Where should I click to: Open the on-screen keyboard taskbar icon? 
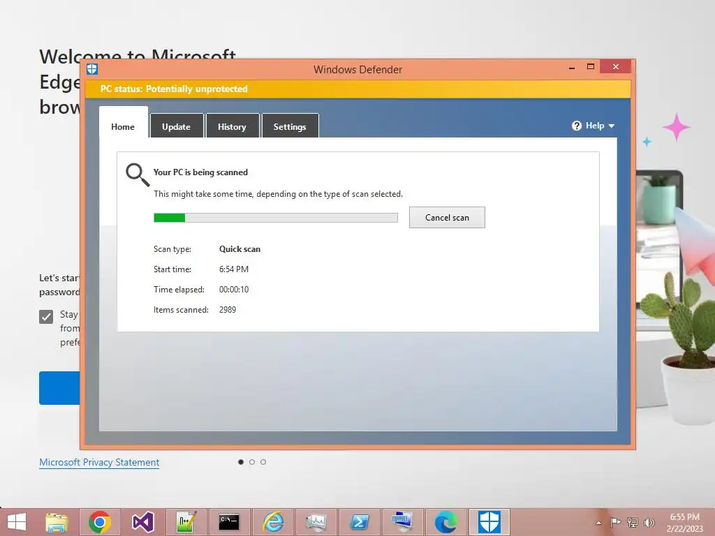click(x=402, y=522)
